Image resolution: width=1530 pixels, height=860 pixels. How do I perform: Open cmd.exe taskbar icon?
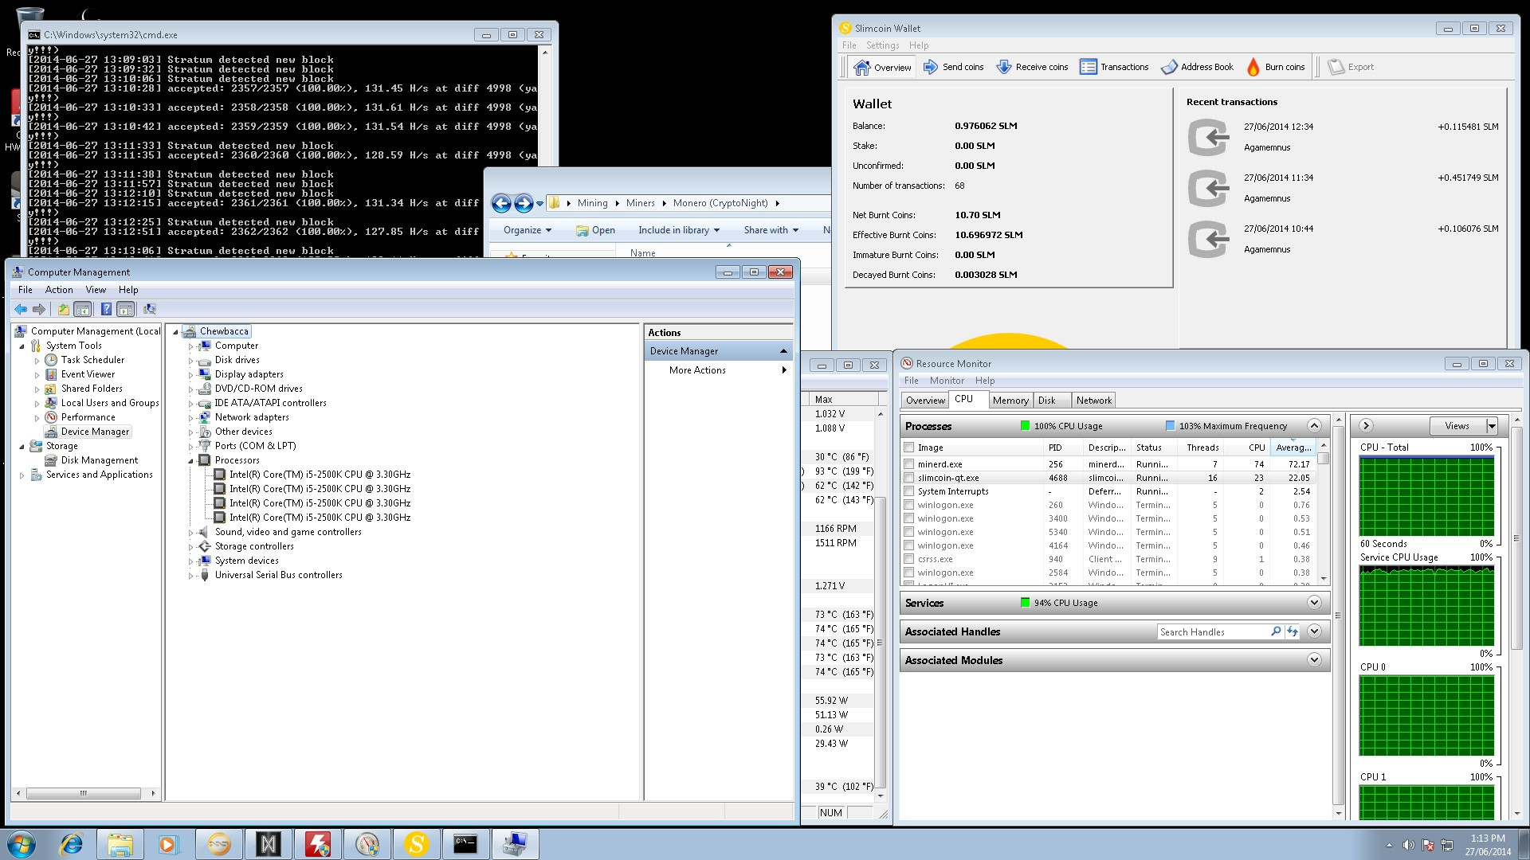[x=465, y=844]
